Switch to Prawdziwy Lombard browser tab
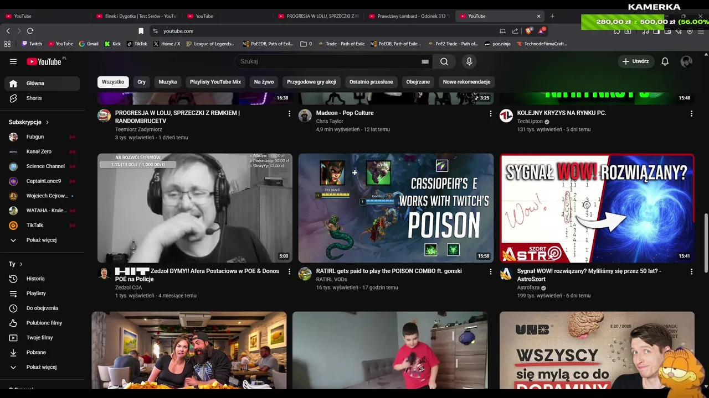The height and width of the screenshot is (398, 709). tap(408, 16)
